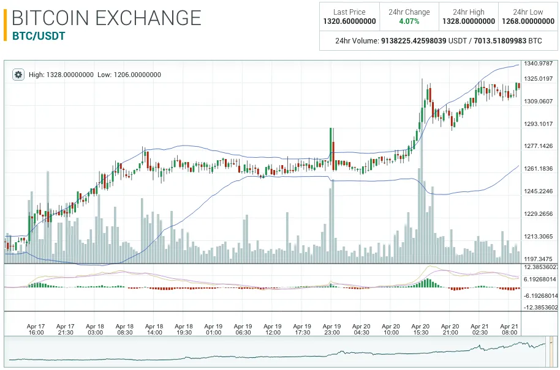Click 24hr Volume USDT amount 9138225.42598039
The image size is (560, 370).
[414, 40]
